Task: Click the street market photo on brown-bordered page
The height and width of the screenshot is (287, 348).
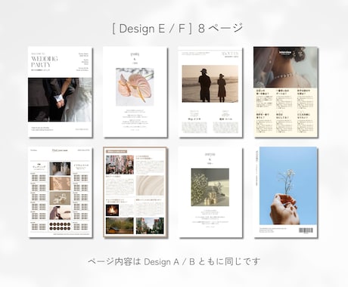Action: pos(120,165)
